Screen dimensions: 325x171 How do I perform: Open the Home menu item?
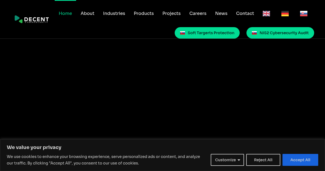tap(65, 13)
